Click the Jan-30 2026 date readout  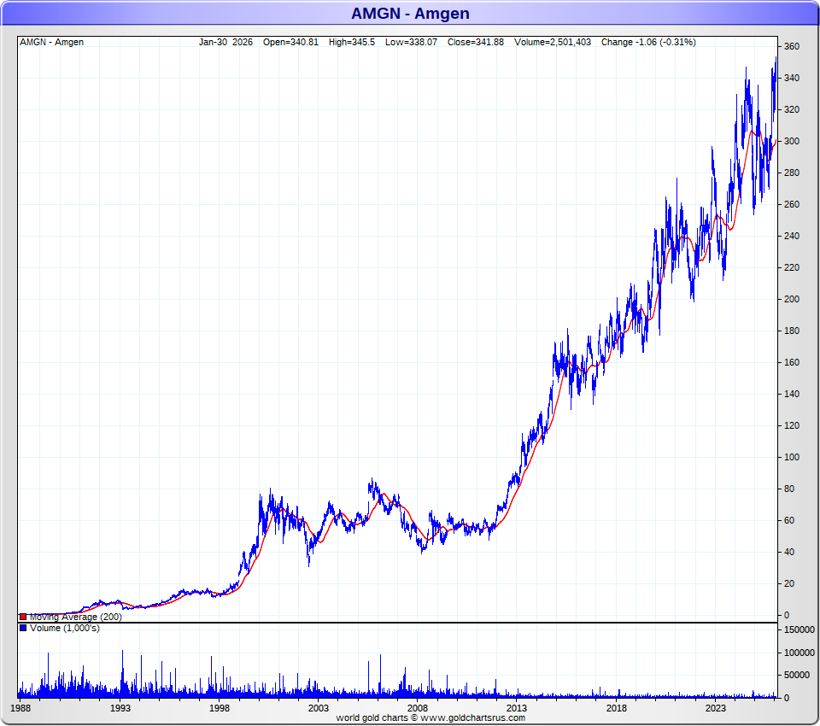click(225, 42)
